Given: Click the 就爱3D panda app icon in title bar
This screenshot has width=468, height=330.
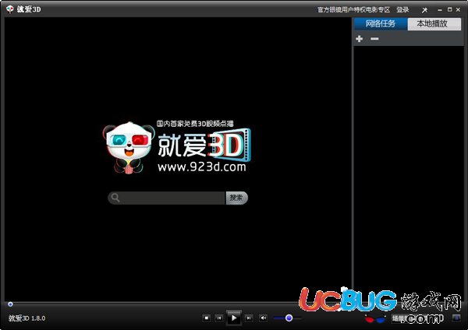Looking at the screenshot, I should (10, 9).
